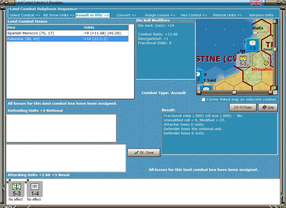This screenshot has width=286, height=208.
Task: Click the Odds column header
Action: [106, 27]
